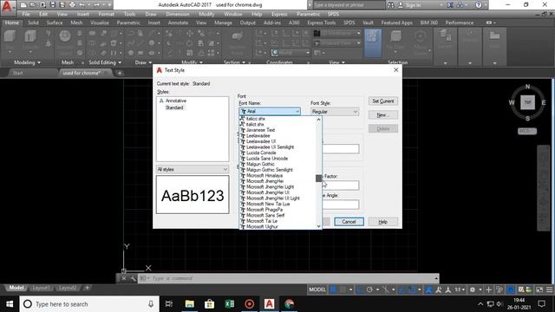Click the Help button in Text Style dialog
Image resolution: width=555 pixels, height=312 pixels.
pos(383,222)
